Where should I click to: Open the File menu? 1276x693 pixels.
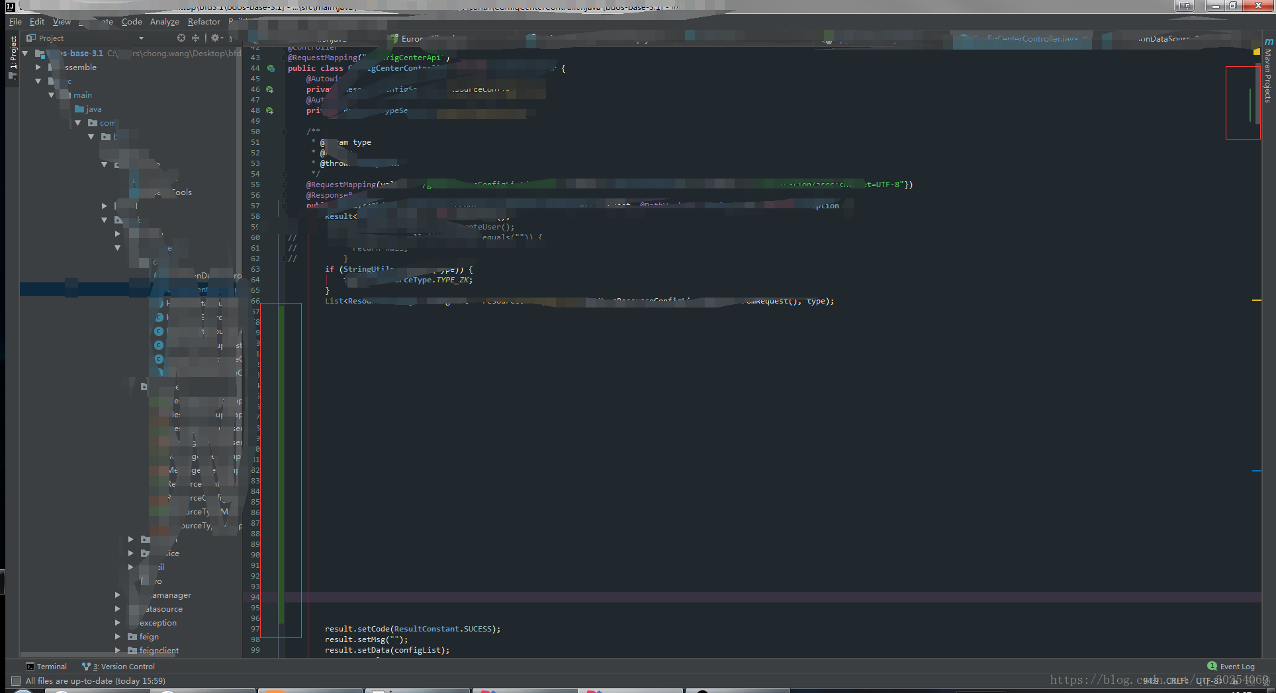click(15, 22)
